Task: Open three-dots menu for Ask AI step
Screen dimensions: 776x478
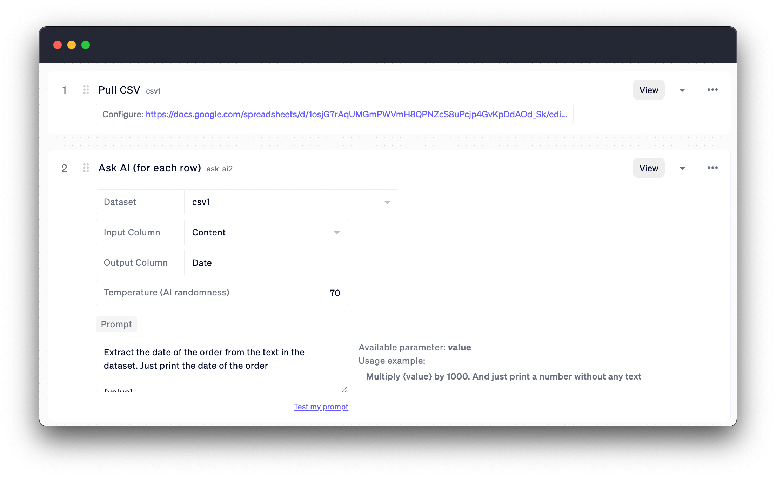Action: pyautogui.click(x=712, y=168)
